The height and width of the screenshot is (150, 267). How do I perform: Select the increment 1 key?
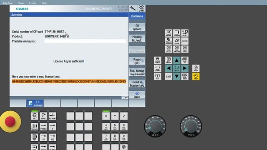point(53,127)
